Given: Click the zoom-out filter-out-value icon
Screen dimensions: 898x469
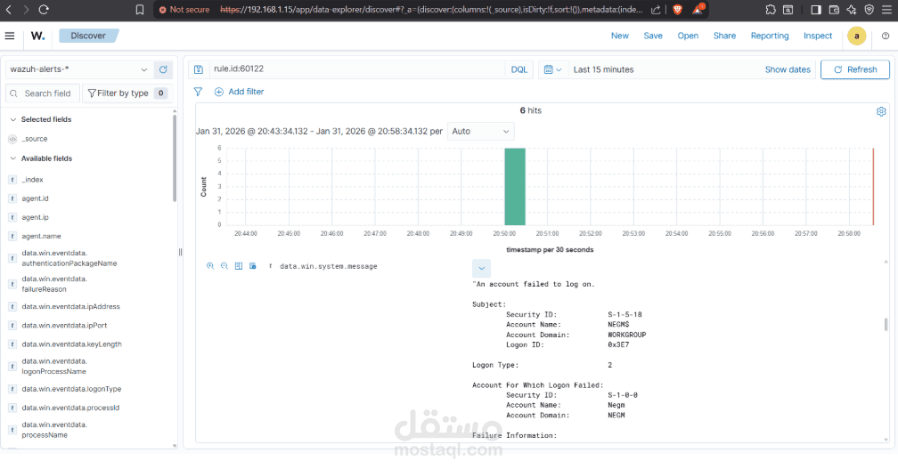Looking at the screenshot, I should pyautogui.click(x=224, y=266).
